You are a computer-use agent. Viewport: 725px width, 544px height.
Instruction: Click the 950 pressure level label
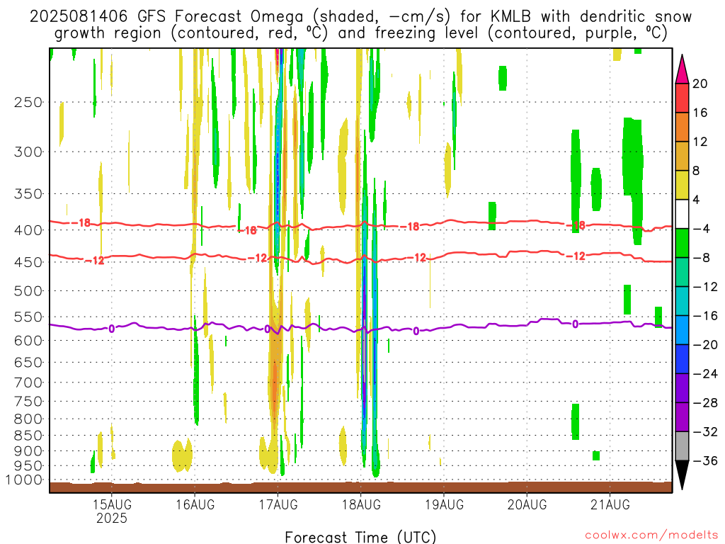click(x=28, y=466)
